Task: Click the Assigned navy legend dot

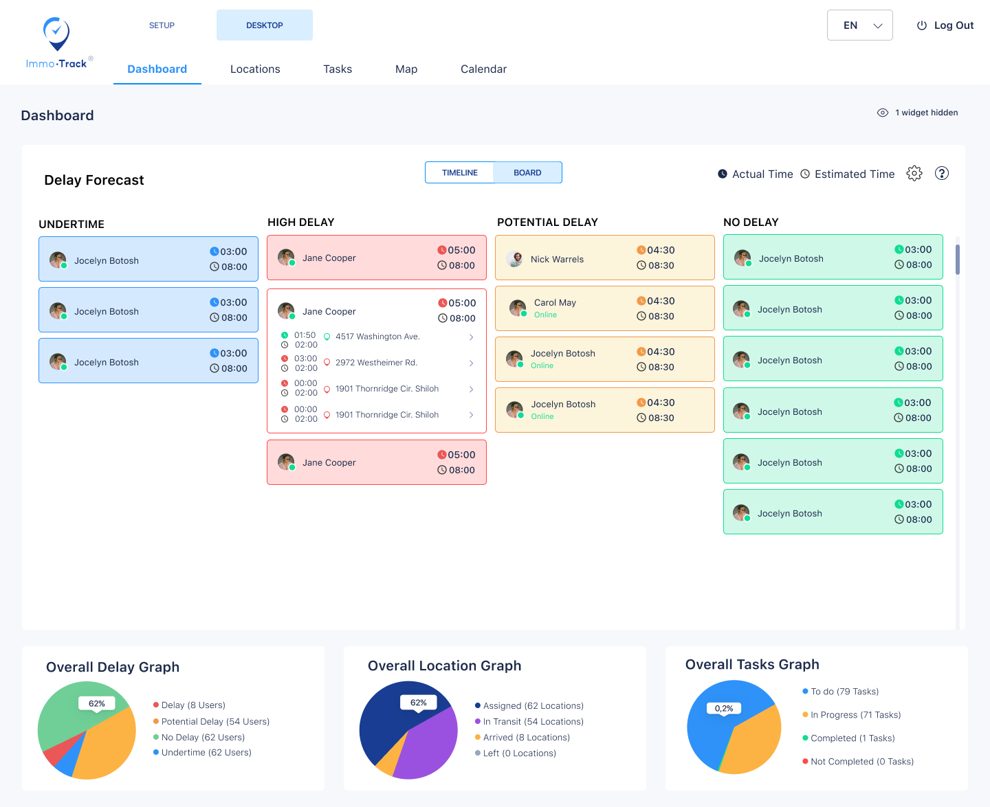Action: coord(478,705)
